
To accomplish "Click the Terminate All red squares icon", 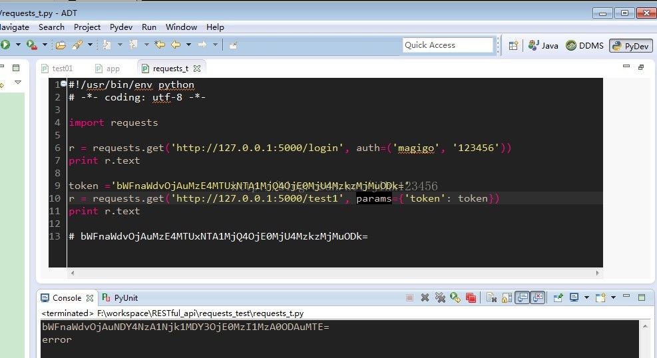I will [471, 297].
